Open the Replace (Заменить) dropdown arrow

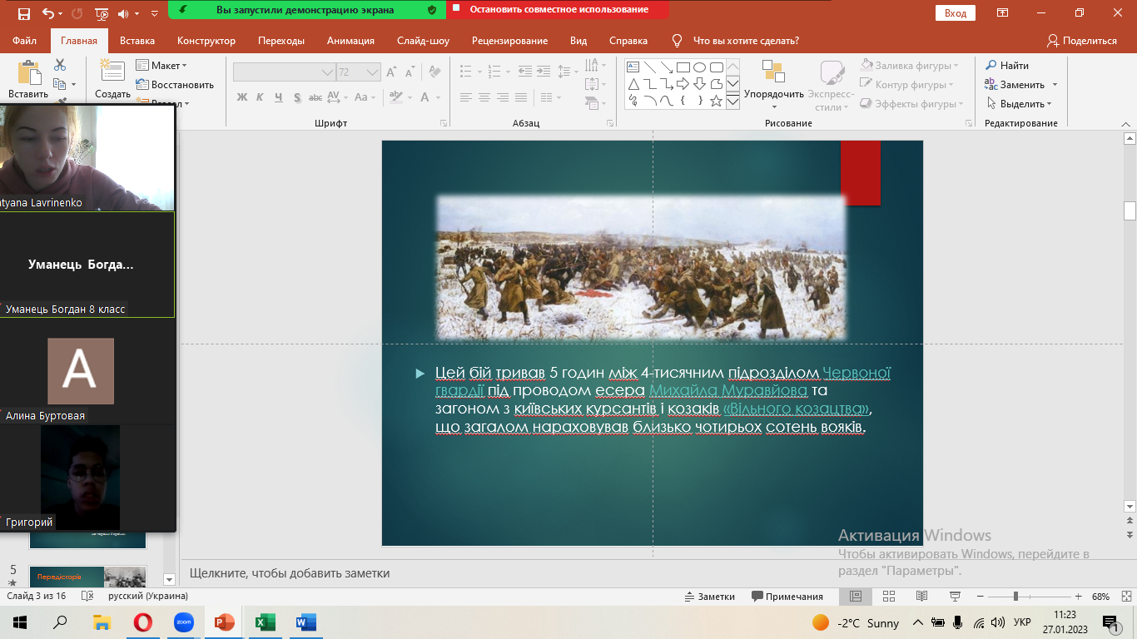click(x=1055, y=85)
